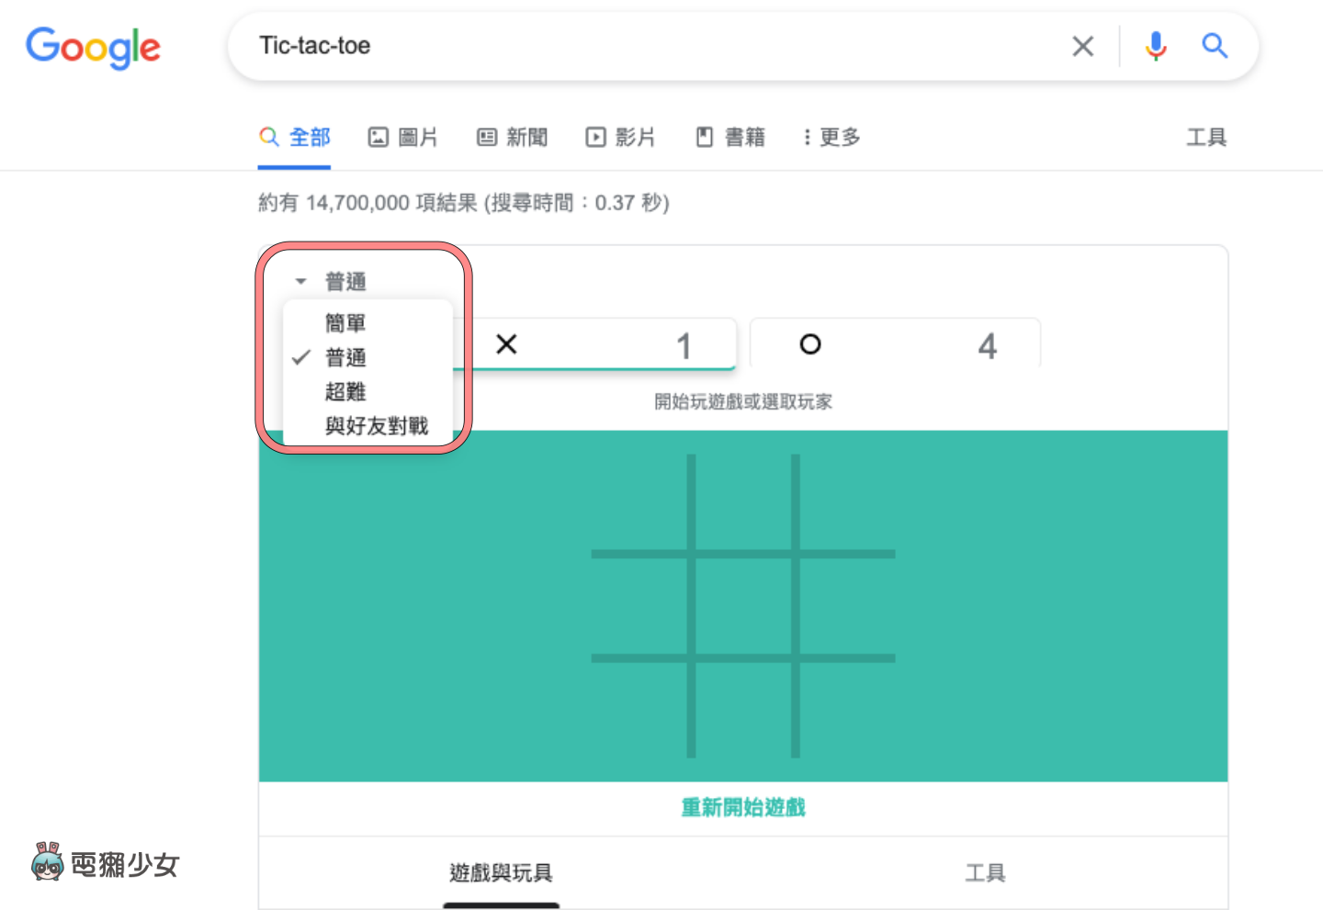The width and height of the screenshot is (1323, 910).
Task: Click the camera icon beside 圖片
Action: 380,136
